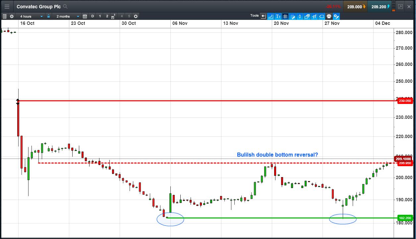
Task: Select the D layout preset
Action: tap(92, 16)
